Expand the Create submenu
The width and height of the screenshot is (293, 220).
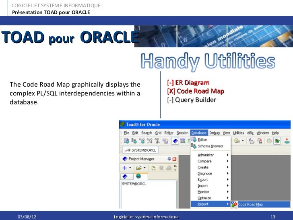tap(210, 167)
